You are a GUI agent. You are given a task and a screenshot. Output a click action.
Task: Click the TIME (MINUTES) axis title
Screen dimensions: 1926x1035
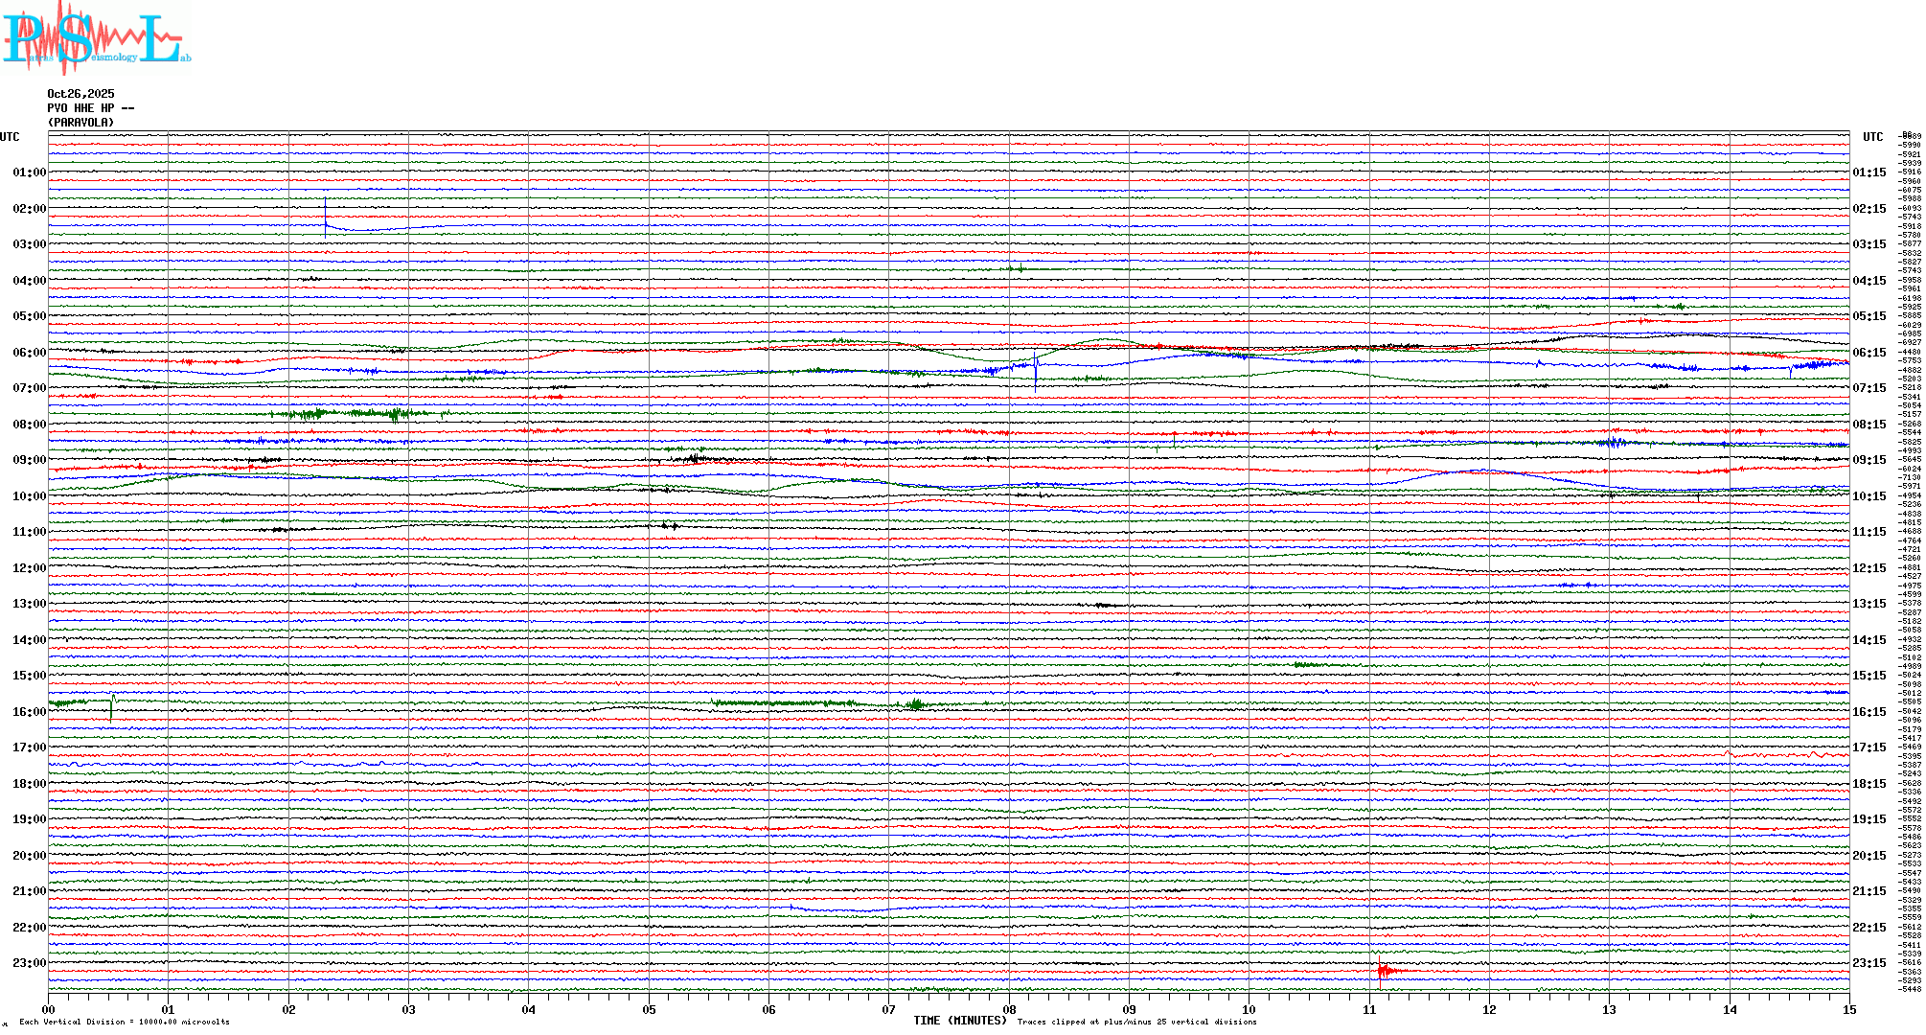(959, 1021)
